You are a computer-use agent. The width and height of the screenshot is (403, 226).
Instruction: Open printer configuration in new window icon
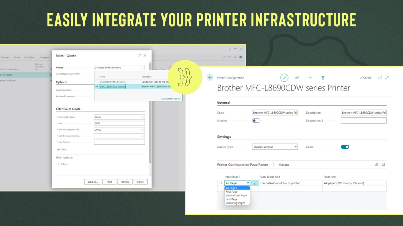coord(380,78)
